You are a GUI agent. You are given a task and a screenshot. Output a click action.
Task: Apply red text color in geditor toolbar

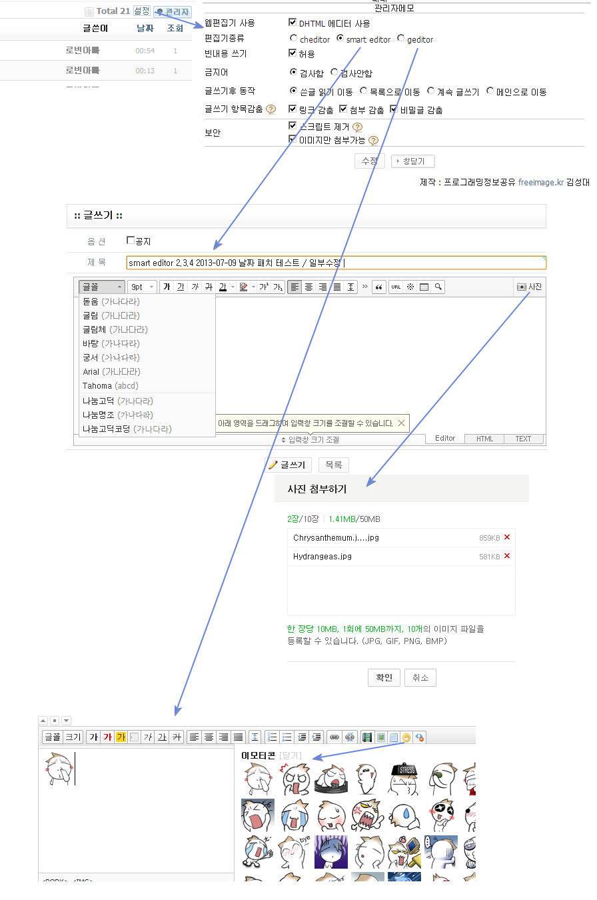click(x=107, y=737)
